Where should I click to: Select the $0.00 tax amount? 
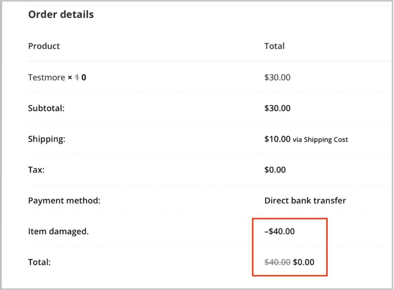(275, 170)
